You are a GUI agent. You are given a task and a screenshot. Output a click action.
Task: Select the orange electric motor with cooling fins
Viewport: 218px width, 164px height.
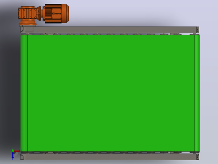[56, 13]
